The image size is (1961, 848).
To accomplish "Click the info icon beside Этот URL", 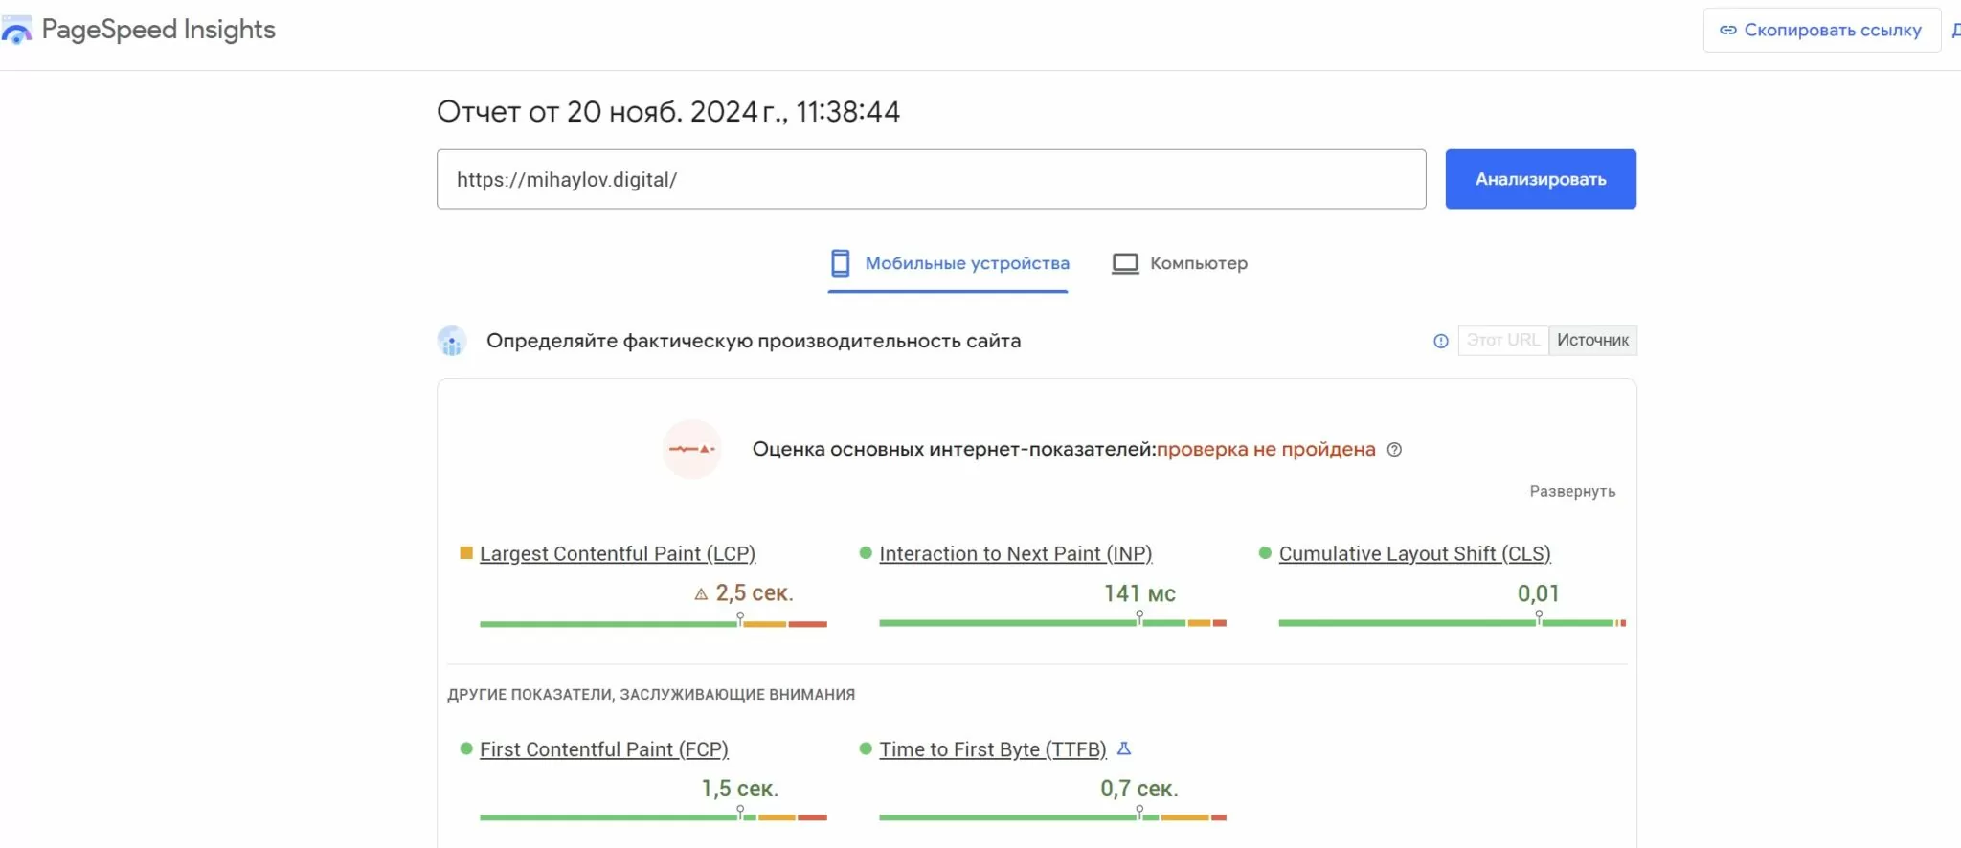I will [1440, 341].
